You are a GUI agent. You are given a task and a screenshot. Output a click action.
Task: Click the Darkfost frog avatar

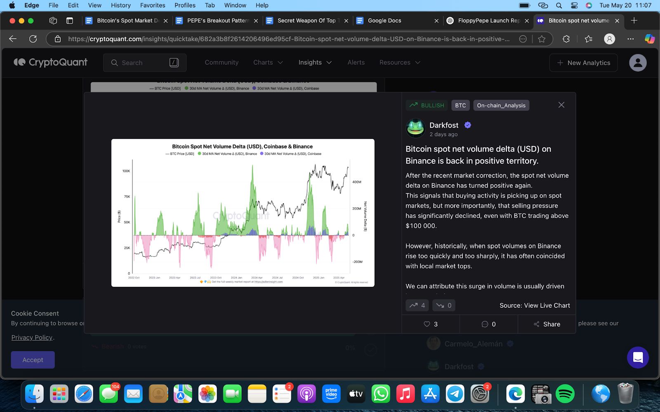point(415,128)
